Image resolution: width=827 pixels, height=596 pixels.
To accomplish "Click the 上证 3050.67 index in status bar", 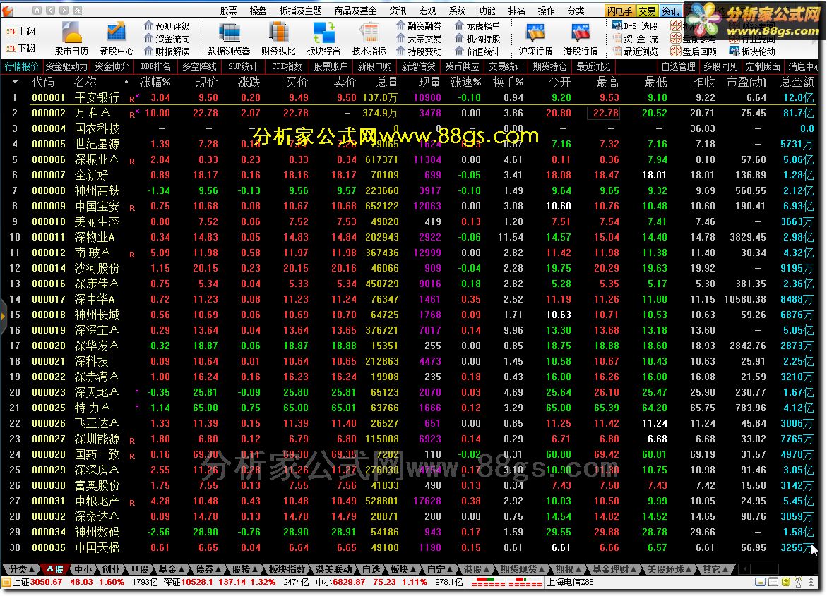I will tap(37, 583).
